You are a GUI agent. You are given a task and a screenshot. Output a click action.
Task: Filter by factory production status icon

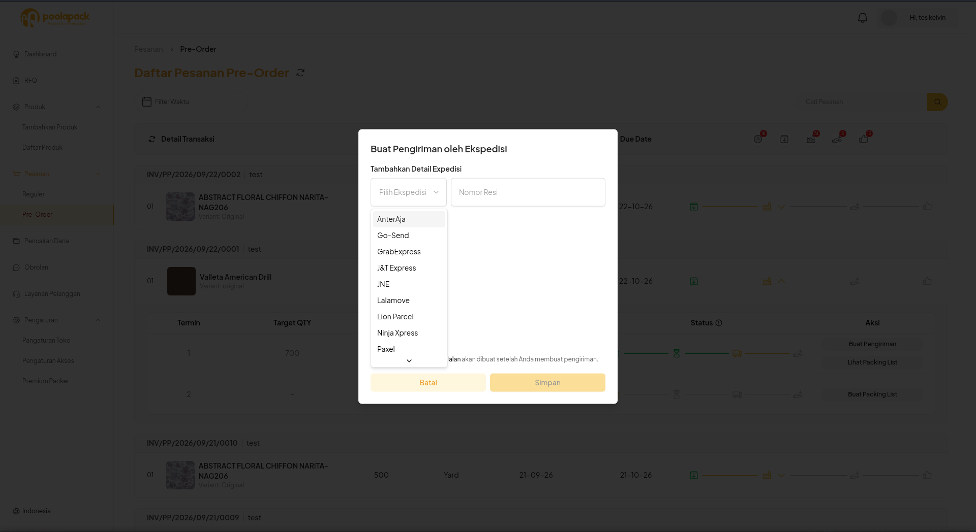point(811,139)
